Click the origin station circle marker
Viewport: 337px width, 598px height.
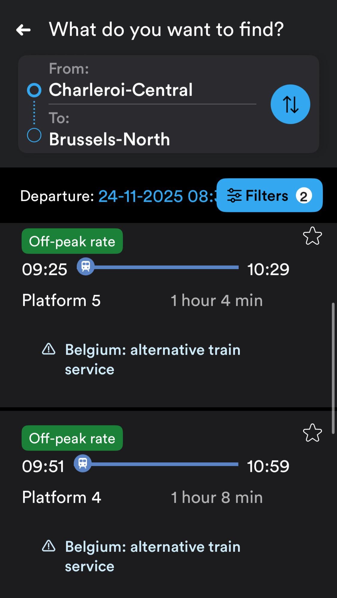point(34,90)
